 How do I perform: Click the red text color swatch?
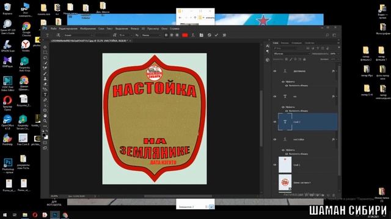click(185, 35)
